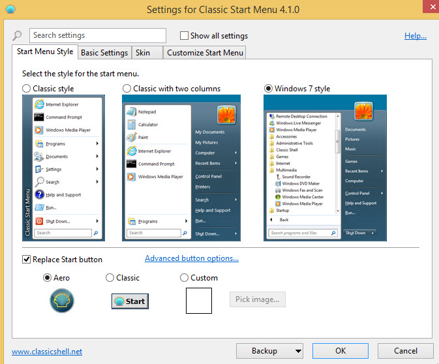Click Search programs and files box in preview
Screen dimensions: 439x364
303,233
